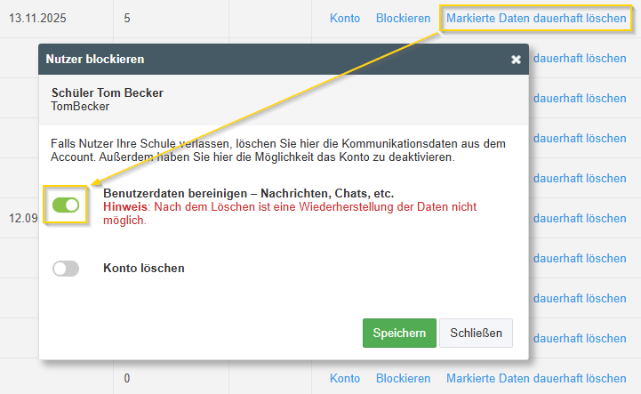Open Konto link in the bottom row
Image resolution: width=641 pixels, height=394 pixels.
click(345, 378)
